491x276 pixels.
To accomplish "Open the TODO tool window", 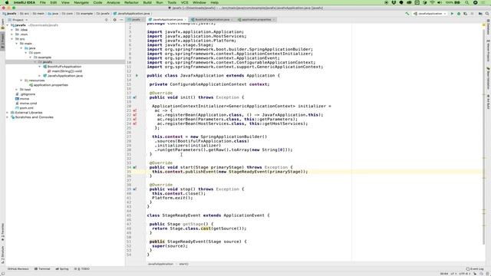I will point(82,269).
